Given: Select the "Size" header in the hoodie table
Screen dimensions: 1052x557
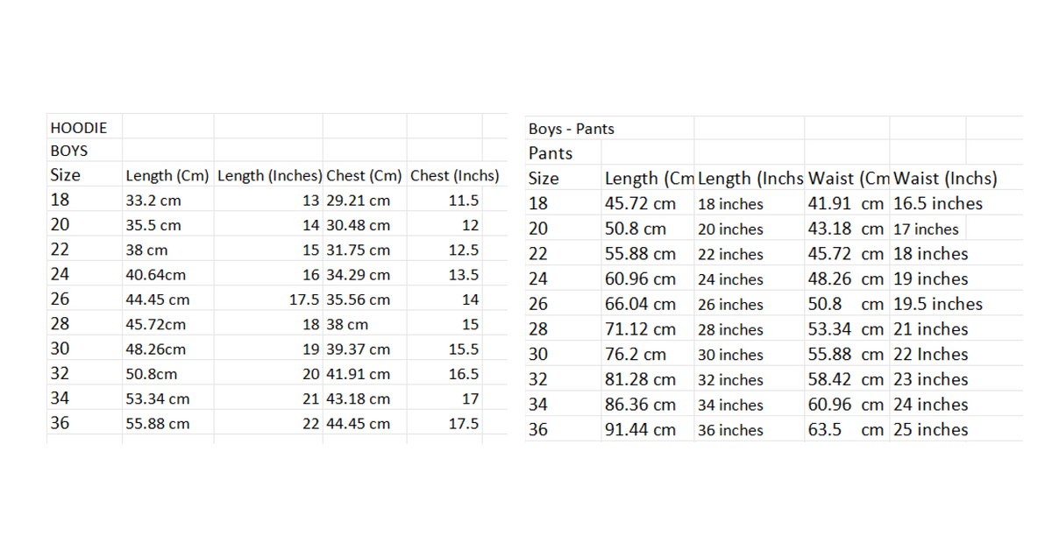Looking at the screenshot, I should coord(66,175).
